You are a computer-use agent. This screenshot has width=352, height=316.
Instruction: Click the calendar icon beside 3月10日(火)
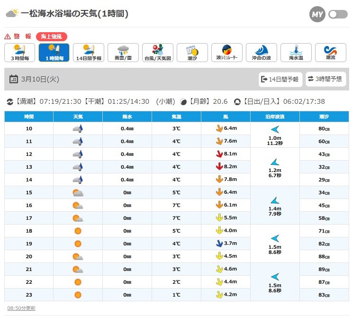pos(13,79)
